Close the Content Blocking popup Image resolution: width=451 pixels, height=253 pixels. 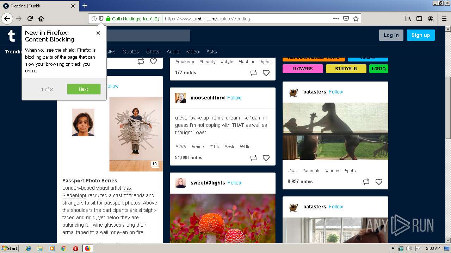(x=98, y=33)
